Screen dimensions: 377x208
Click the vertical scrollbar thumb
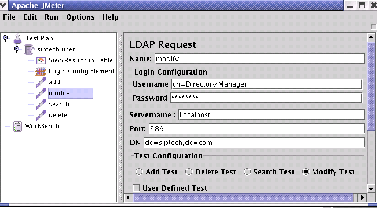coord(371,86)
